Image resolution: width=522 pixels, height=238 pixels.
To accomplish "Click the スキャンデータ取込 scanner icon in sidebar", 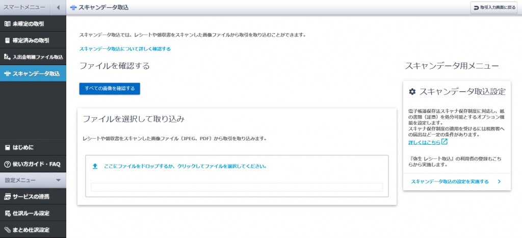I will pos(7,73).
